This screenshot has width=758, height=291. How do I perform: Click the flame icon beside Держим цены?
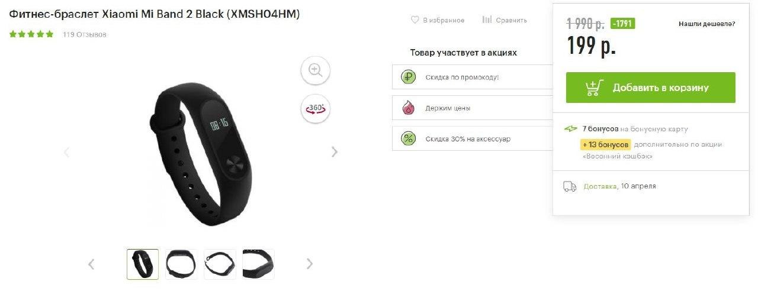[408, 108]
